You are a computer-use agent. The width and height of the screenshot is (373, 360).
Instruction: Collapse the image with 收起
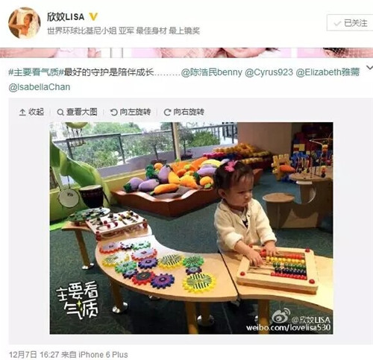coord(32,112)
